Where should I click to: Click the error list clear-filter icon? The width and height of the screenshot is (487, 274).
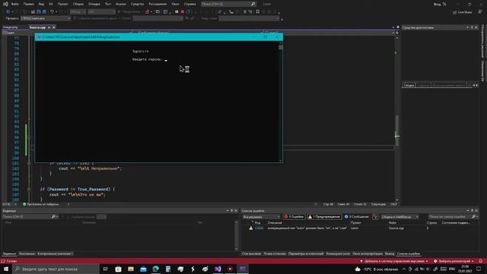[x=375, y=216]
